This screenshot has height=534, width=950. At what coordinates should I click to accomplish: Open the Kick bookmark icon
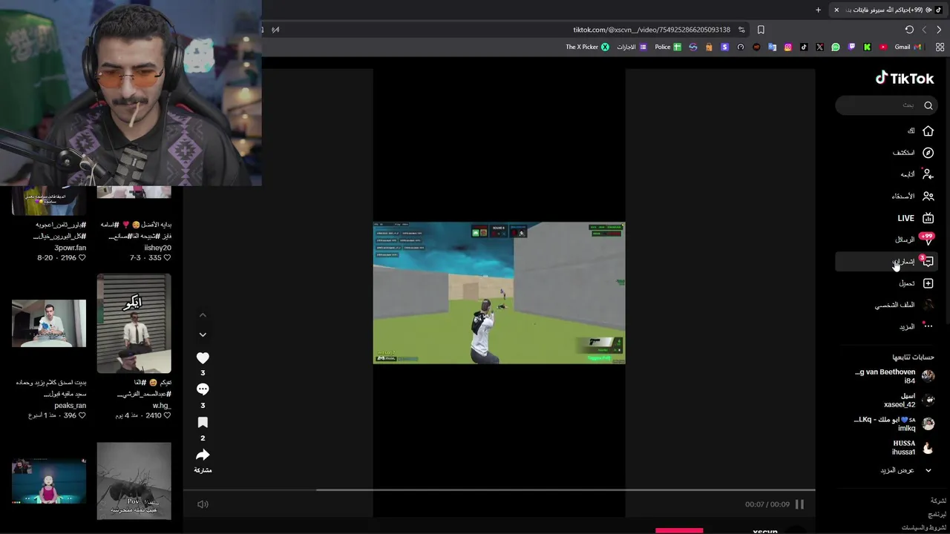868,47
